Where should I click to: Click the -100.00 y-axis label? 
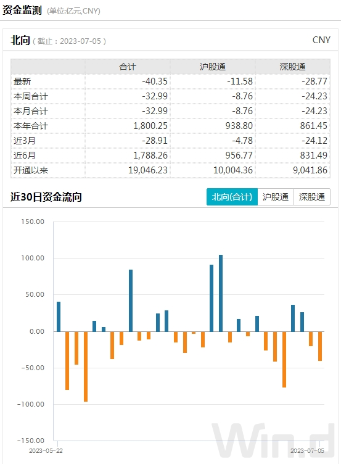pos(30,404)
